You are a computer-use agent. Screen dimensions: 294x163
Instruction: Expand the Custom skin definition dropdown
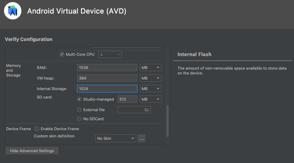click(115, 139)
